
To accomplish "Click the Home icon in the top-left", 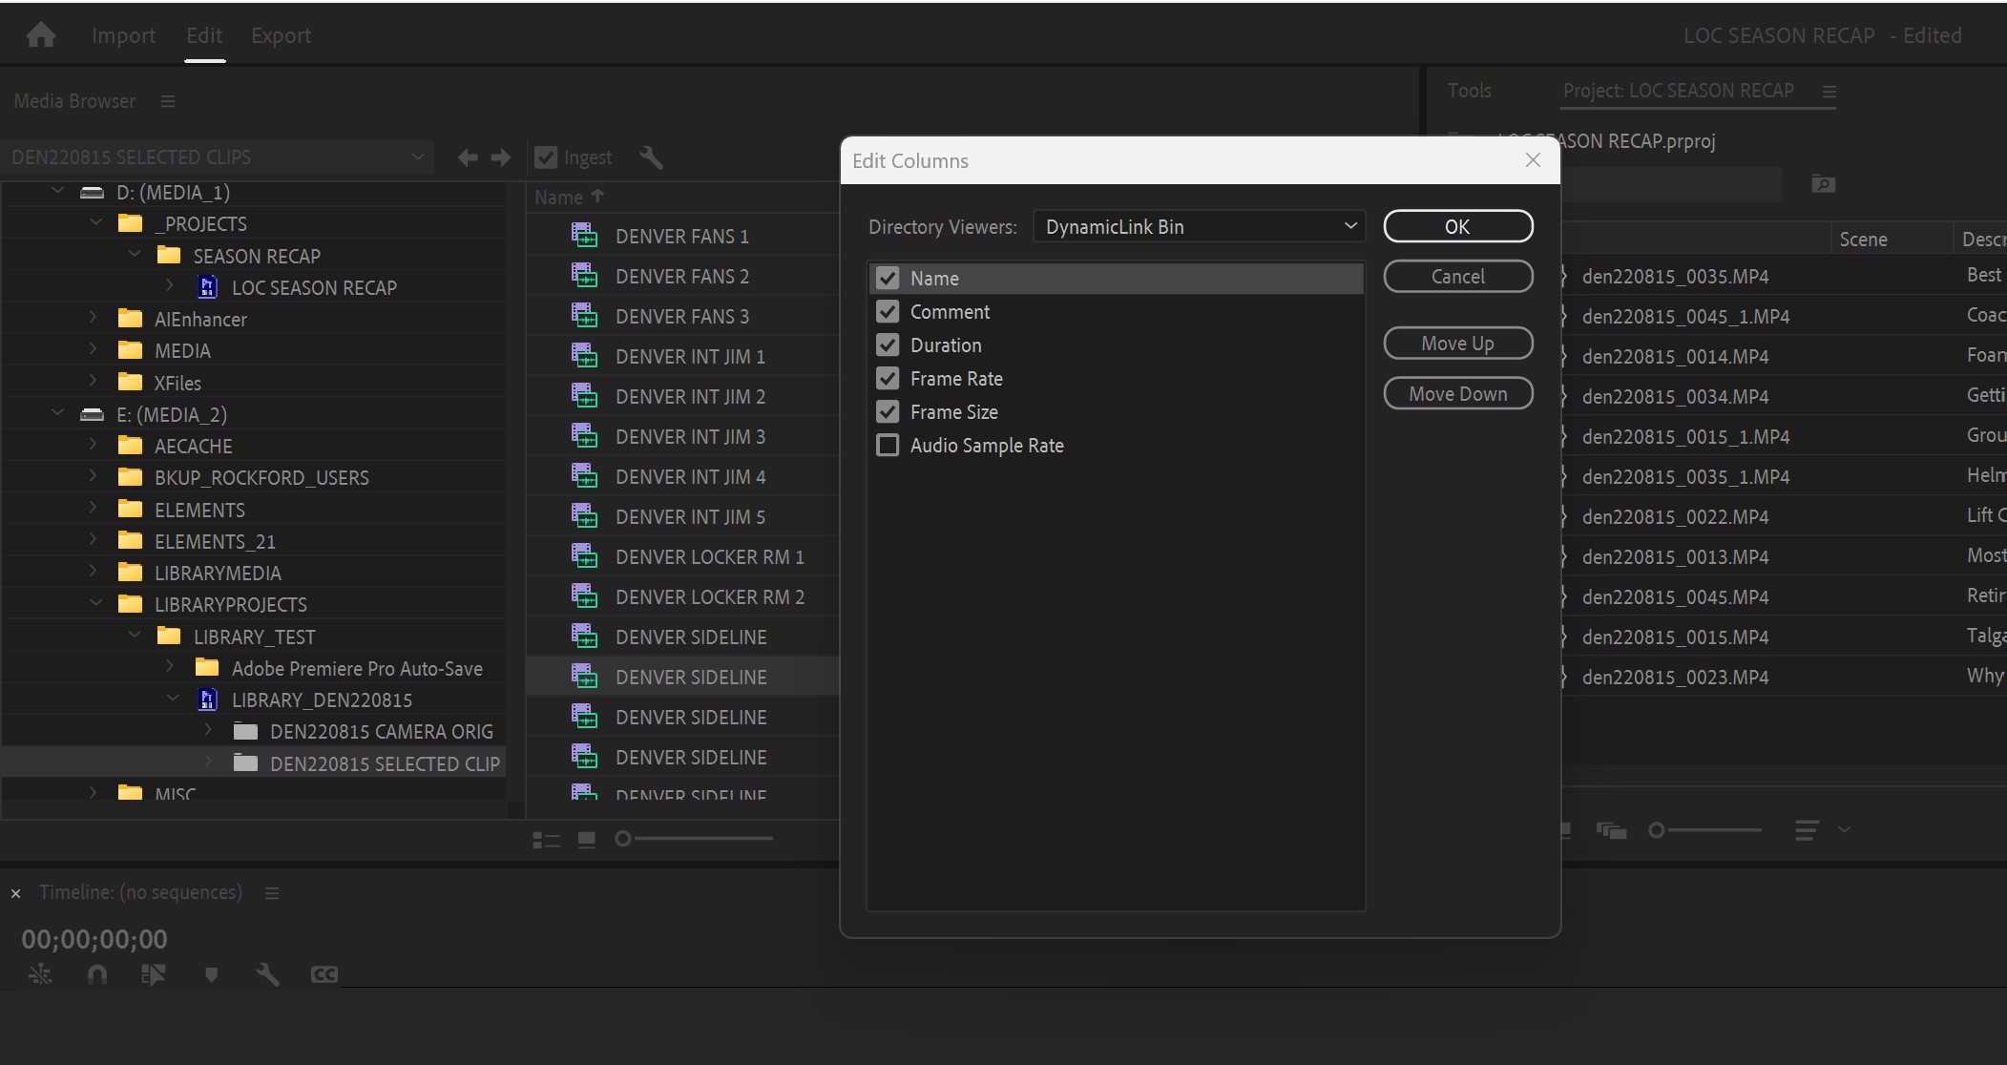I will click(x=40, y=34).
